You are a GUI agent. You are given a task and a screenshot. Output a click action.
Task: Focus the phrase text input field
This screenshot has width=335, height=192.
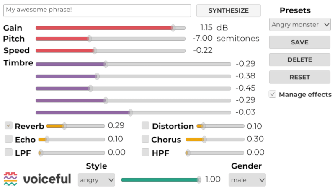pos(97,10)
